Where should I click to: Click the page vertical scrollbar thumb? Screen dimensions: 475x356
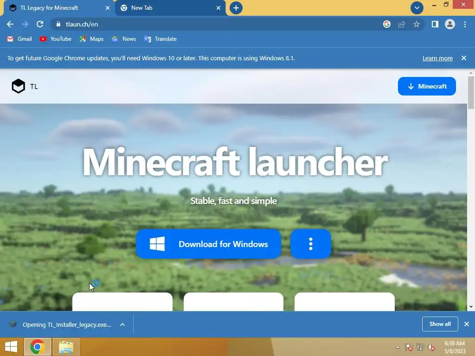pos(471,92)
